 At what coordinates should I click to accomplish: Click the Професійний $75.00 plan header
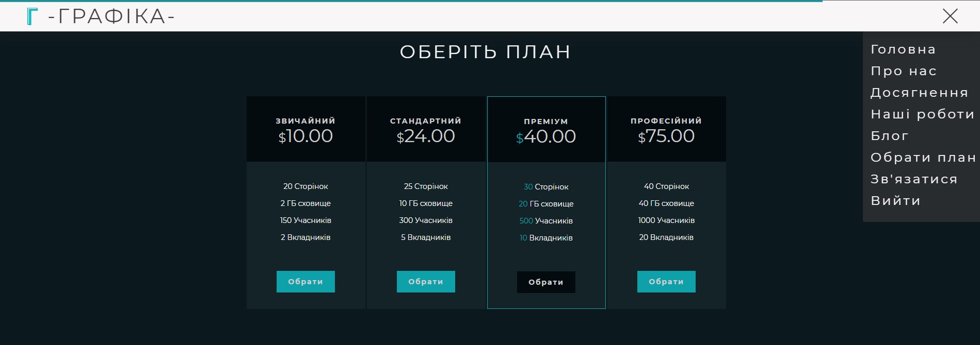point(666,130)
